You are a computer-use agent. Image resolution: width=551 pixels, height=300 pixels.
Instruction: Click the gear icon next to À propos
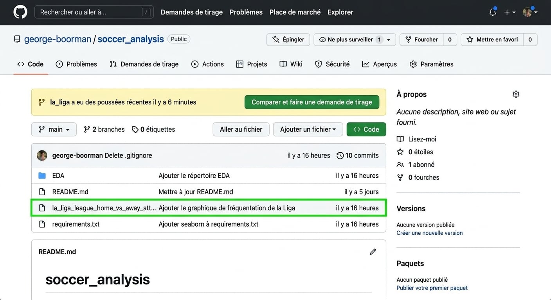point(516,94)
